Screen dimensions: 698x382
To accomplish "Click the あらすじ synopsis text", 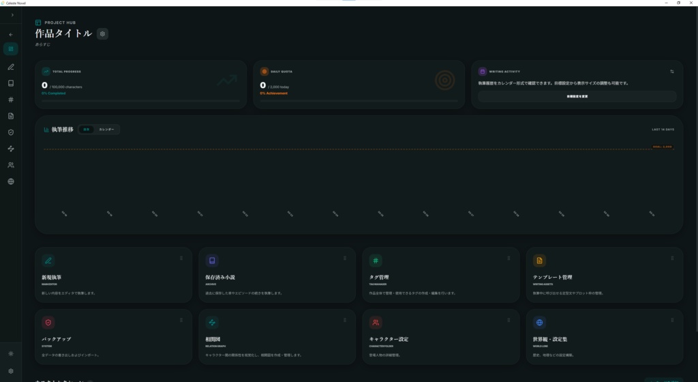I will [x=43, y=44].
